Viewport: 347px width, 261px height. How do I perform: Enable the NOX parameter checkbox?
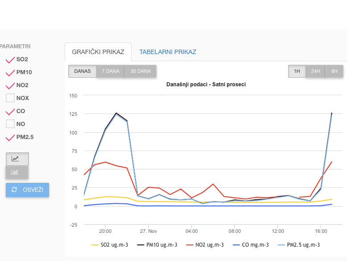click(10, 98)
